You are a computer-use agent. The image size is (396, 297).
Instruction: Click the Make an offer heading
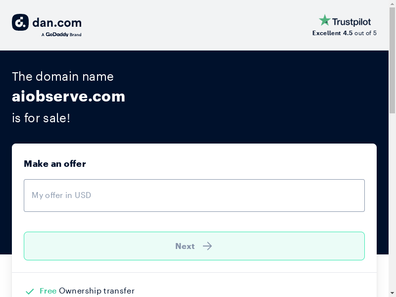55,164
